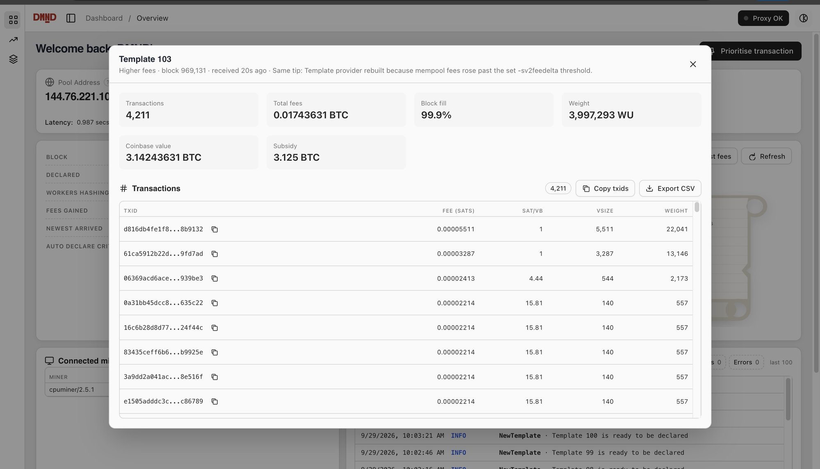Open the layers stack sidebar icon
This screenshot has width=820, height=469.
13,59
